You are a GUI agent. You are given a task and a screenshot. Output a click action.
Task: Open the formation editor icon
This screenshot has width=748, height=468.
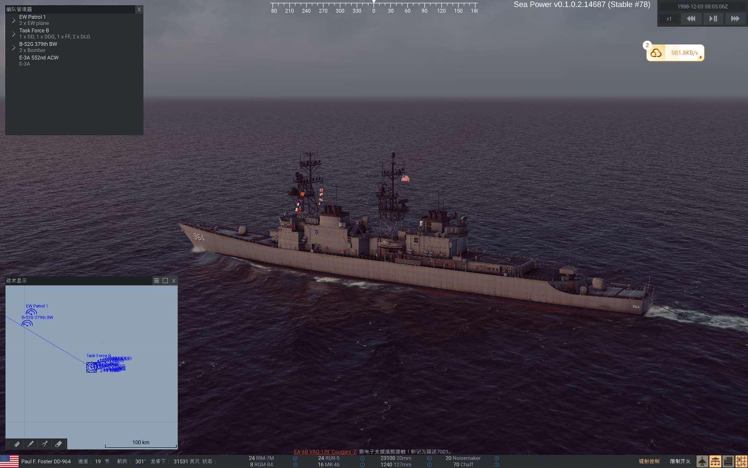pyautogui.click(x=715, y=461)
